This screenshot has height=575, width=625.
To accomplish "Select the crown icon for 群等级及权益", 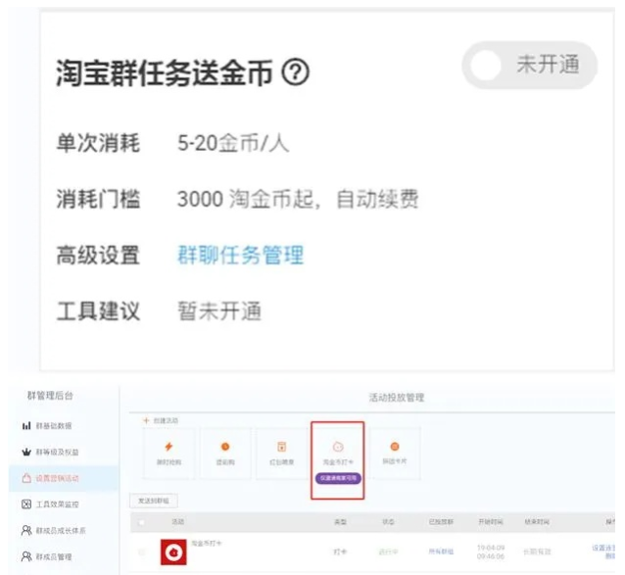I will coord(26,452).
